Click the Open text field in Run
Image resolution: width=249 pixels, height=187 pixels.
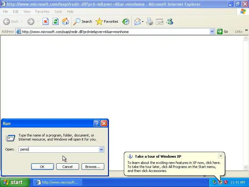tap(59, 150)
